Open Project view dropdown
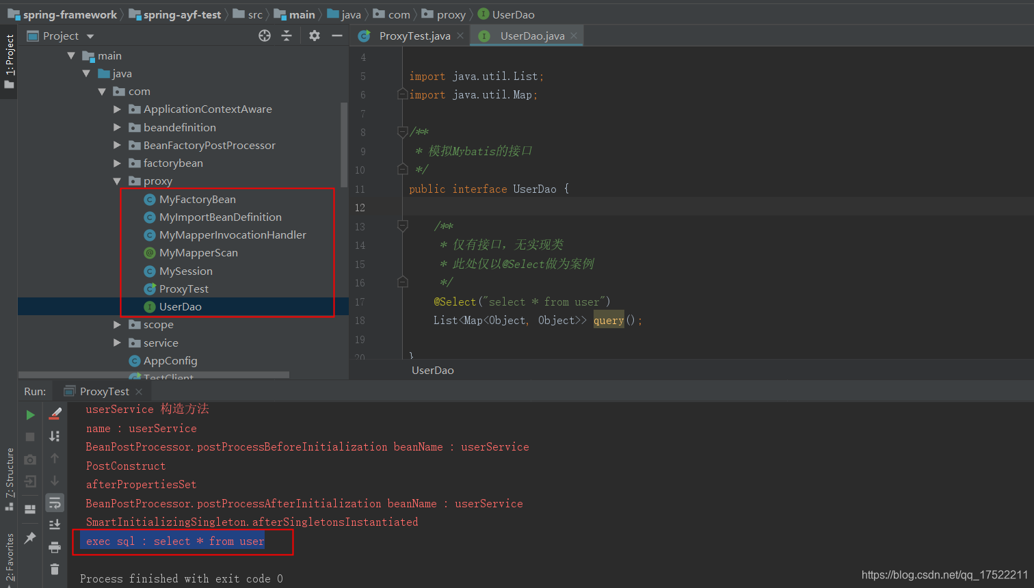 90,36
